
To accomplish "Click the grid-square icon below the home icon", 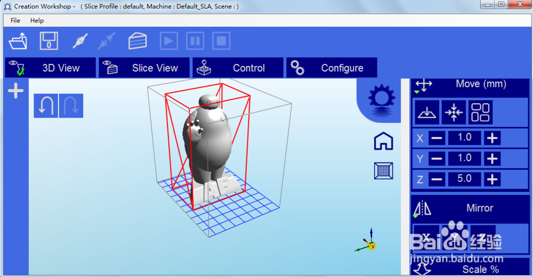I will [x=383, y=170].
